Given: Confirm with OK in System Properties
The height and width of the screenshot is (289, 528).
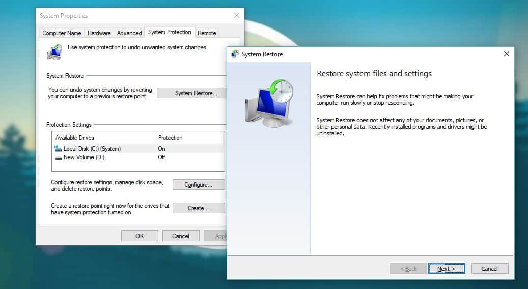Looking at the screenshot, I should [x=140, y=236].
